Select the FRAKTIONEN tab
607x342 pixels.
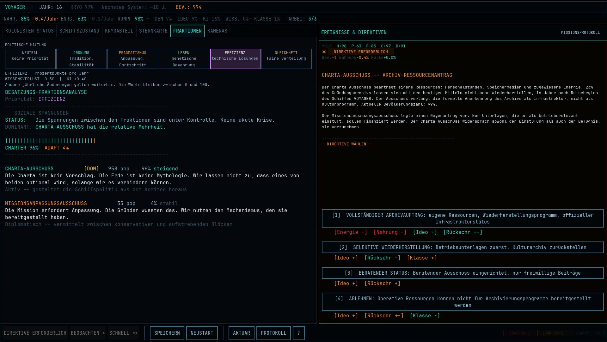pos(187,31)
